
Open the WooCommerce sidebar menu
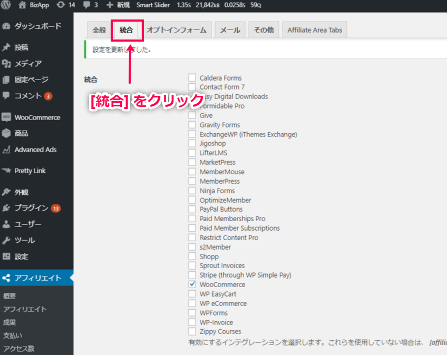tap(36, 117)
